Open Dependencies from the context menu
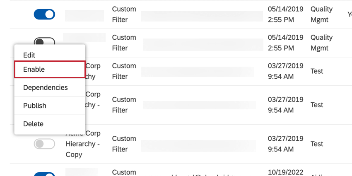The height and width of the screenshot is (176, 352). point(46,87)
